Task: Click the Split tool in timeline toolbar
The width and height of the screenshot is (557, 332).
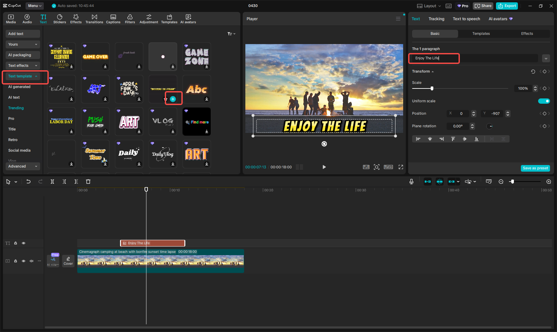Action: tap(52, 182)
